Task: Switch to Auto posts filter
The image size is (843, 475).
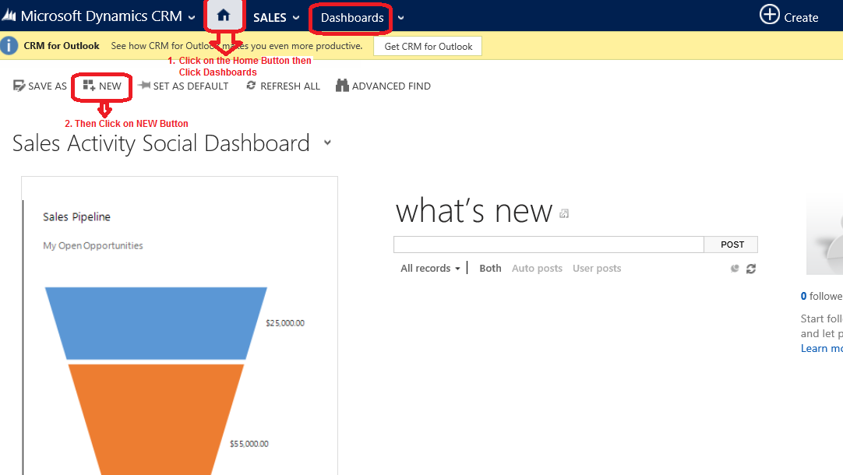Action: point(537,268)
